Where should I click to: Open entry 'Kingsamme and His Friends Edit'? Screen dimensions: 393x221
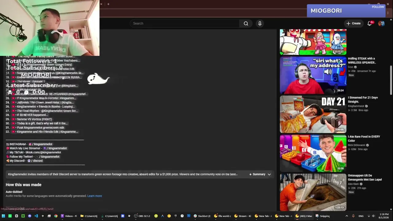[x=47, y=132]
